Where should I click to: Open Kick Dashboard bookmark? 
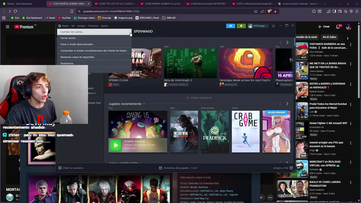click(x=32, y=18)
